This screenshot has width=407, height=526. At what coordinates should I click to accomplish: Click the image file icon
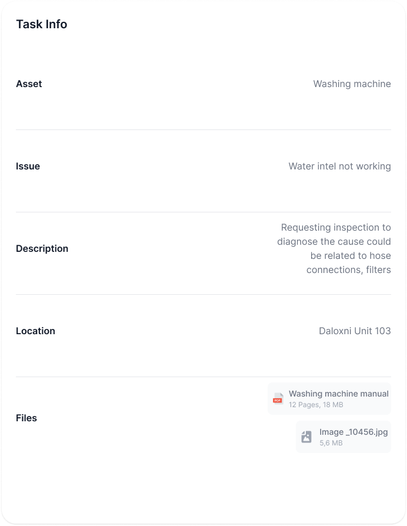(x=306, y=437)
